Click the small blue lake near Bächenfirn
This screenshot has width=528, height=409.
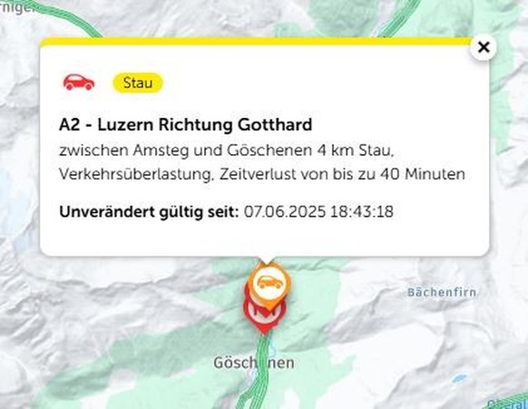point(459,379)
